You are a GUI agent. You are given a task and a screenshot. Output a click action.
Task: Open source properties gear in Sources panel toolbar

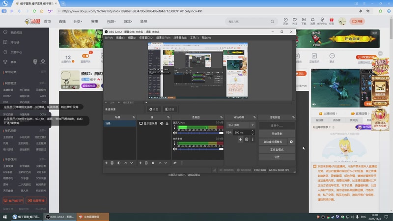coord(153,163)
